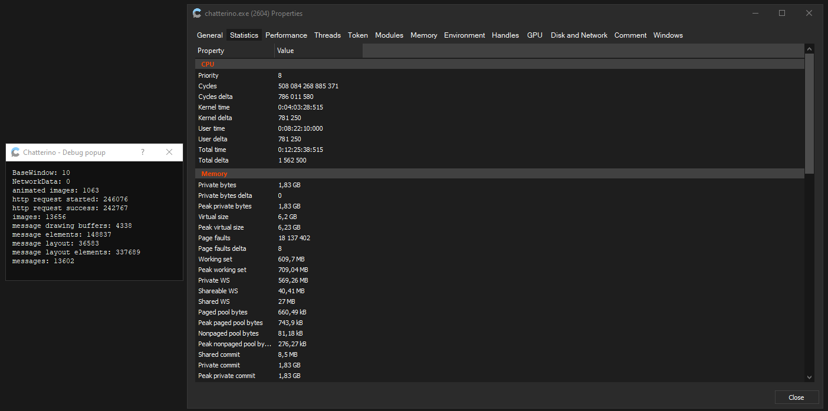Viewport: 828px width, 411px height.
Task: Switch to Disk and Network tab
Action: tap(579, 35)
